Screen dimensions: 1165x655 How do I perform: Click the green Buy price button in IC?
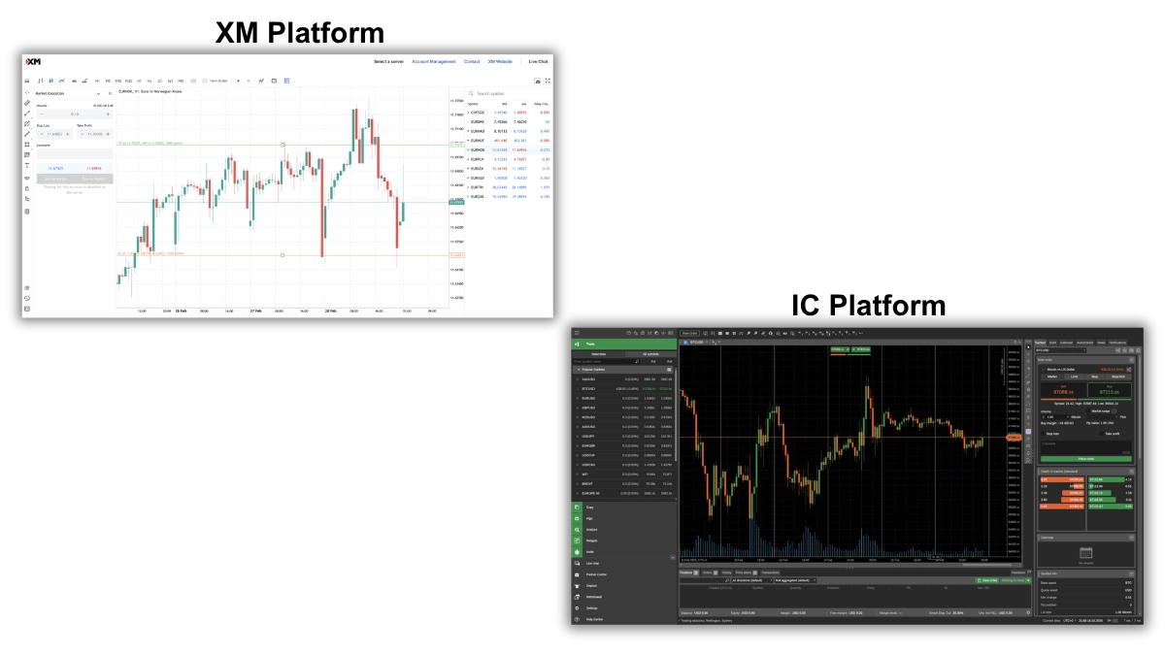[1109, 390]
